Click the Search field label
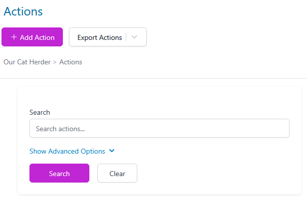307x205 pixels. point(40,113)
